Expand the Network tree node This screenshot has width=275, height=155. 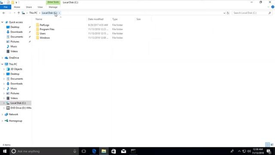click(x=2, y=115)
